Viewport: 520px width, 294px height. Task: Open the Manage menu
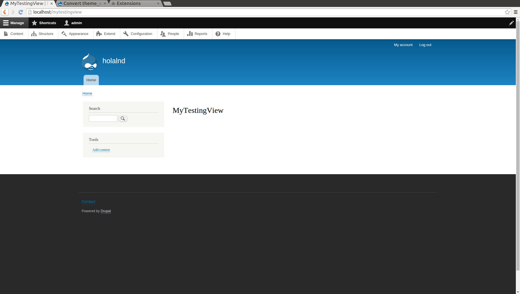(x=14, y=23)
